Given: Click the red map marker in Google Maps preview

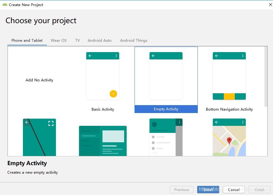Looking at the screenshot, I should pyautogui.click(x=229, y=141).
